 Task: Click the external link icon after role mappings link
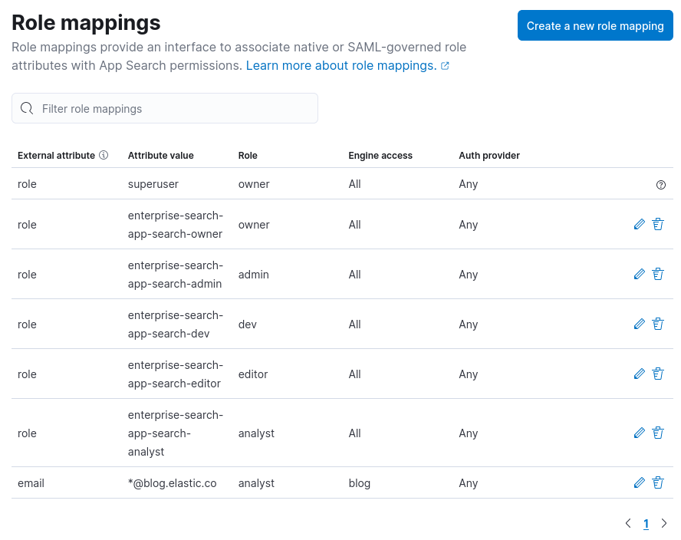(x=445, y=65)
